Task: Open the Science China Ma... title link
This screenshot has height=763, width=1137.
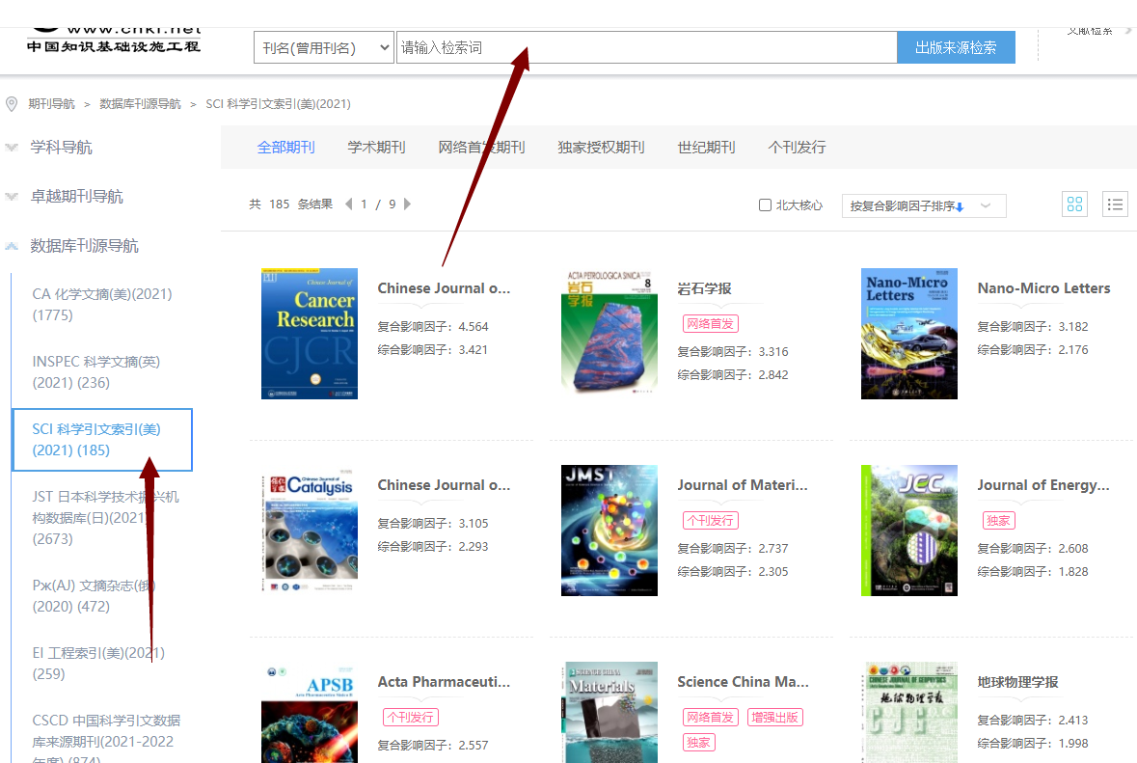Action: [x=744, y=682]
